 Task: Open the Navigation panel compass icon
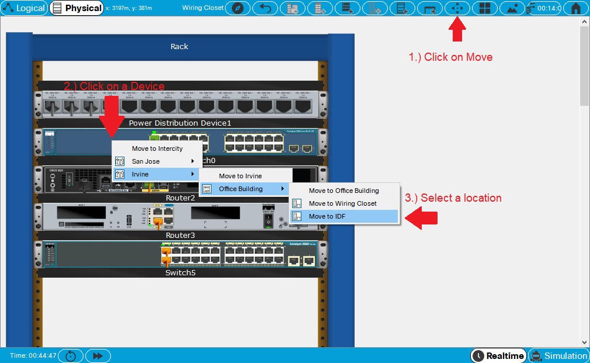tap(237, 8)
